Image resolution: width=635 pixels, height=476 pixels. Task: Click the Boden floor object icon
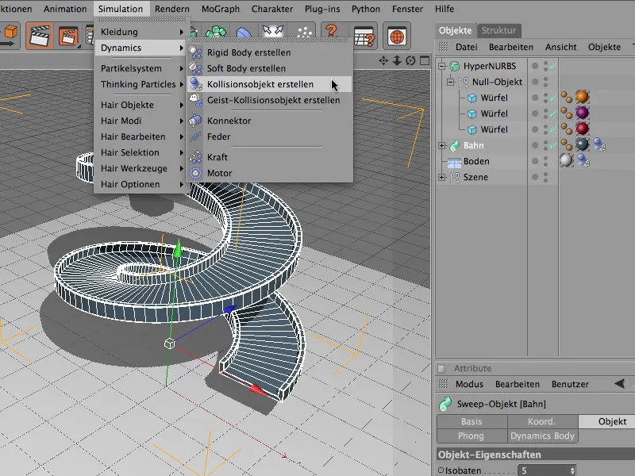coord(454,163)
